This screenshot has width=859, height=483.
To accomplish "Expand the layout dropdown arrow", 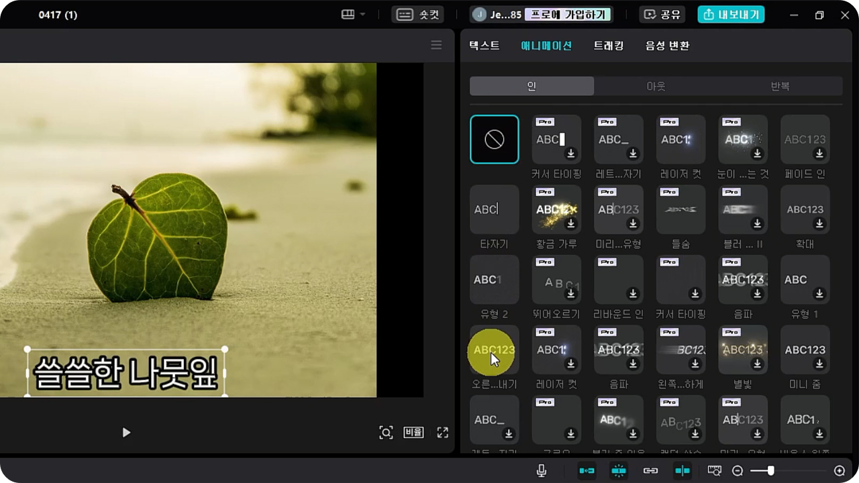I will (x=363, y=15).
